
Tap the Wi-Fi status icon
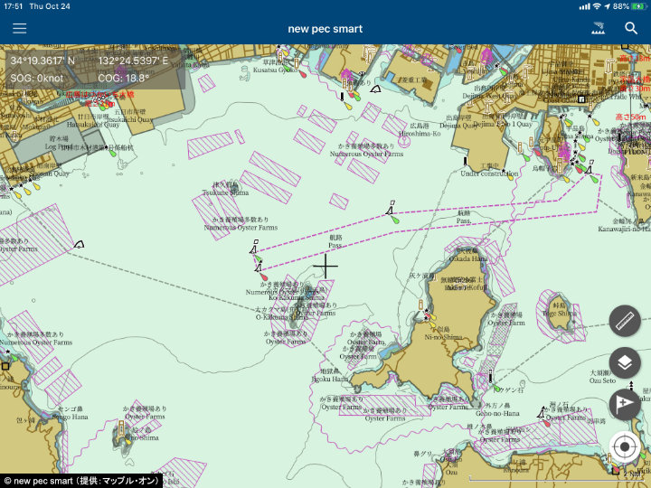coord(597,6)
